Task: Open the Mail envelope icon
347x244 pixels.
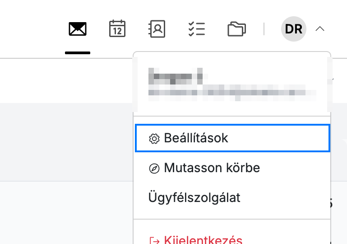Action: point(78,29)
